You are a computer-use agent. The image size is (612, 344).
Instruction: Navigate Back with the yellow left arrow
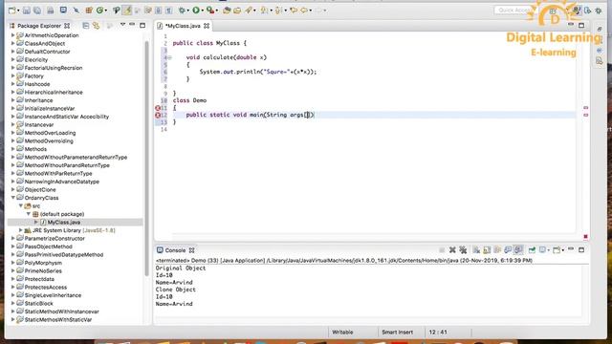[x=304, y=11]
